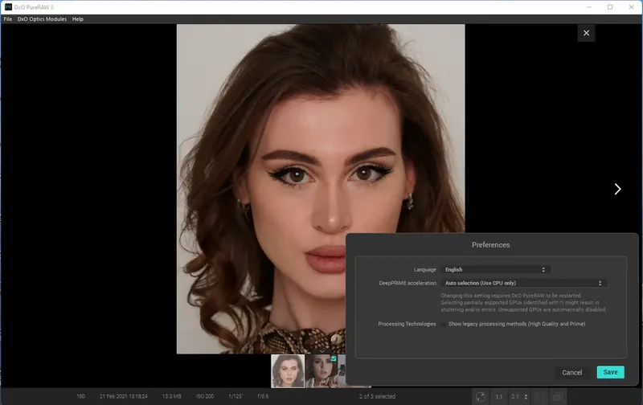Enable Show legacy processing methods checkbox

click(443, 324)
